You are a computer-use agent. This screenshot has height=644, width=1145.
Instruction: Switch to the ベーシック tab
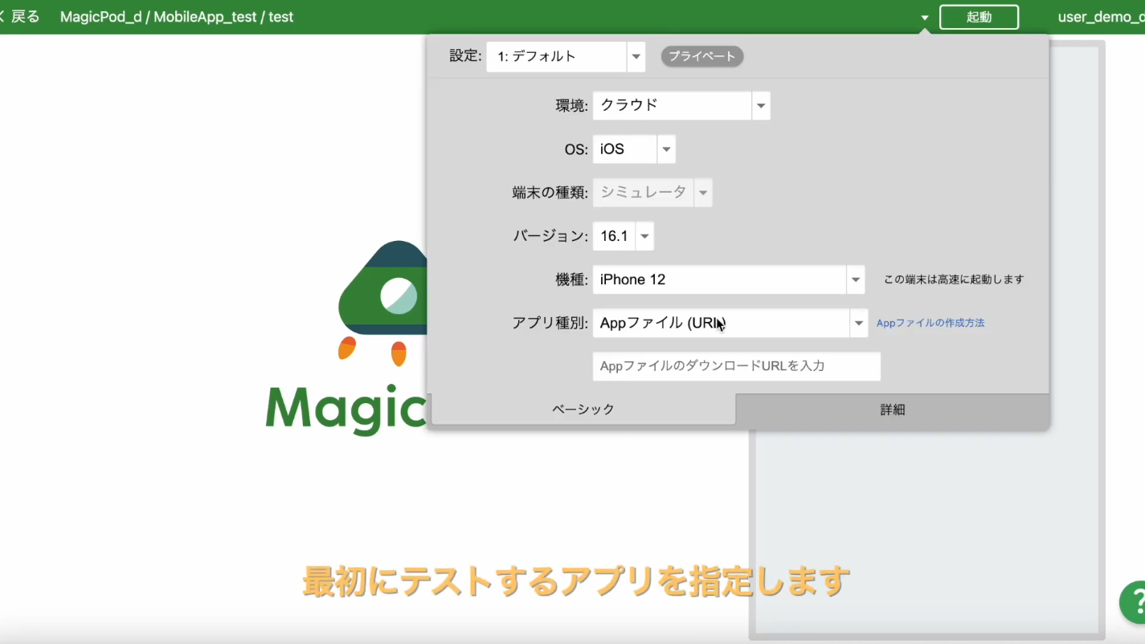[583, 410]
